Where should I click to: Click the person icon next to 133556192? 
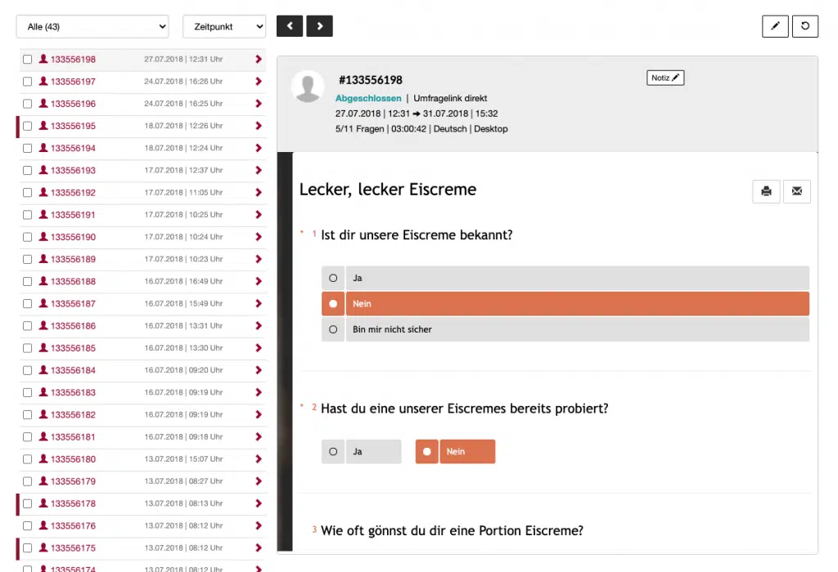pyautogui.click(x=43, y=192)
